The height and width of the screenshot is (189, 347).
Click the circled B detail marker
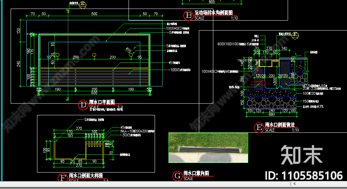(x=188, y=15)
